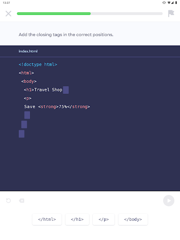Select the </body> closing tag chip

click(133, 219)
